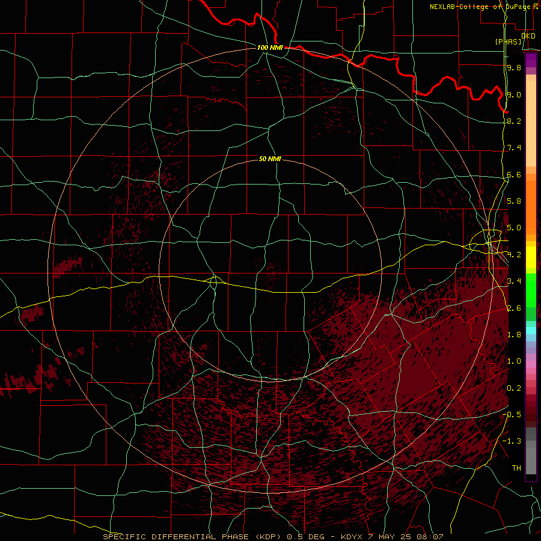Click the 7.4 legend value
The height and width of the screenshot is (541, 541).
(514, 148)
